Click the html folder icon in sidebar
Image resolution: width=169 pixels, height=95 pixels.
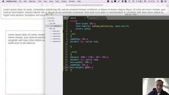(49, 21)
